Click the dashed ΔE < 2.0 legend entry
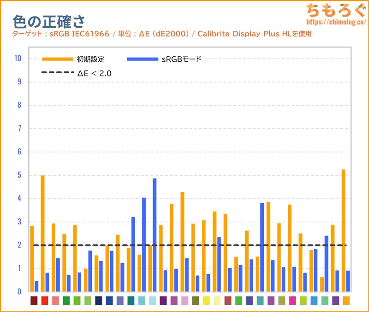The width and height of the screenshot is (369, 312). 76,73
